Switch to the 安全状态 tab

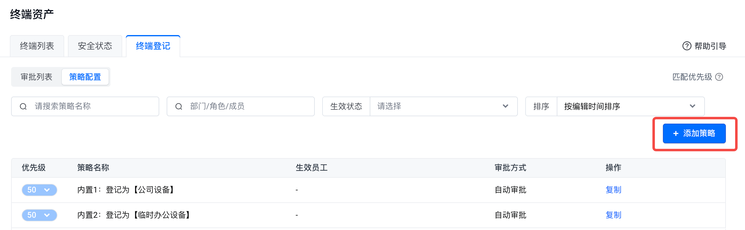click(95, 46)
